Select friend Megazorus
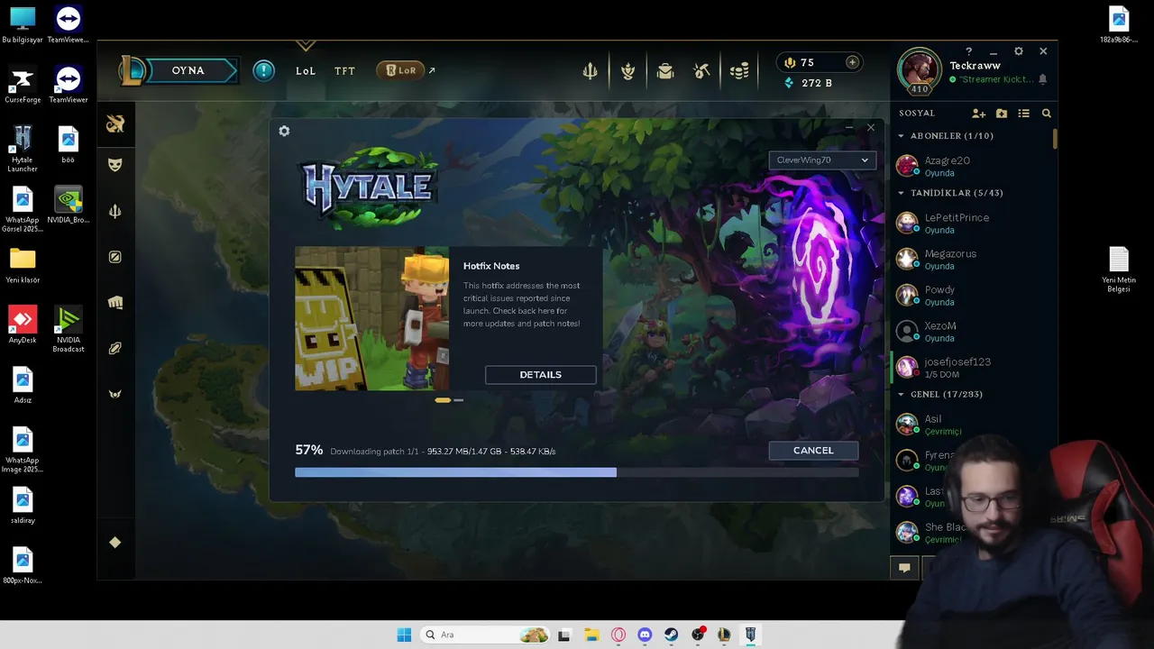The image size is (1154, 649). [972, 259]
